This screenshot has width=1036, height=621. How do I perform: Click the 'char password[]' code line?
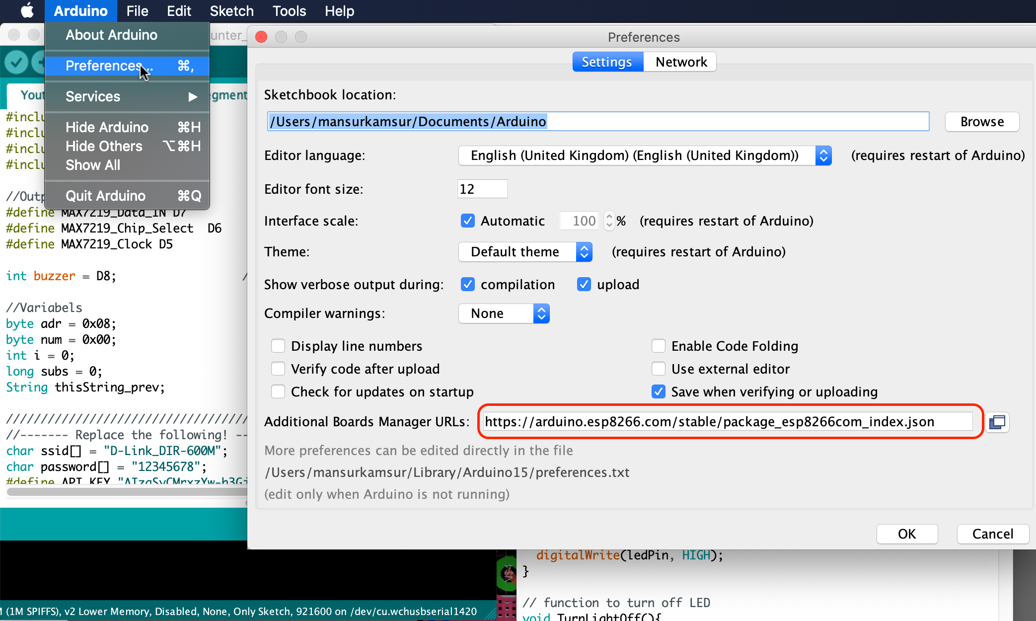[106, 466]
